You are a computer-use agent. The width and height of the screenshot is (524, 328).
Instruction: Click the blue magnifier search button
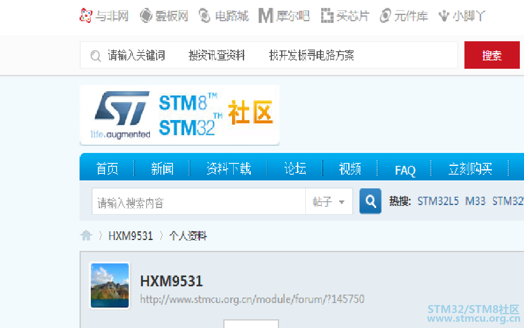(x=370, y=201)
